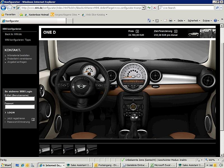This screenshot has width=224, height=168.
Task: Click the Home icon in command bar
Action: click(x=149, y=21)
